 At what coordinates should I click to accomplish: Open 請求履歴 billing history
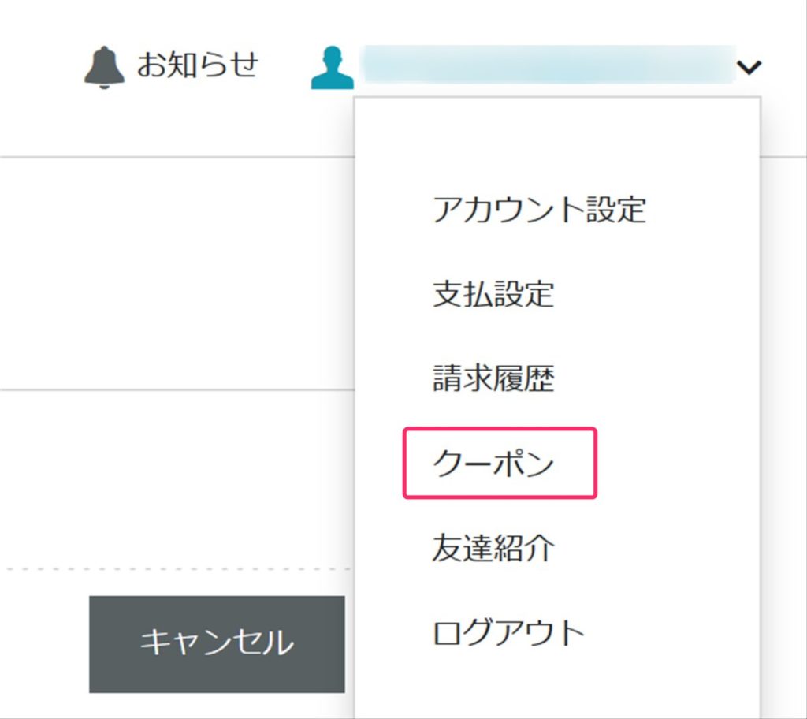[493, 379]
